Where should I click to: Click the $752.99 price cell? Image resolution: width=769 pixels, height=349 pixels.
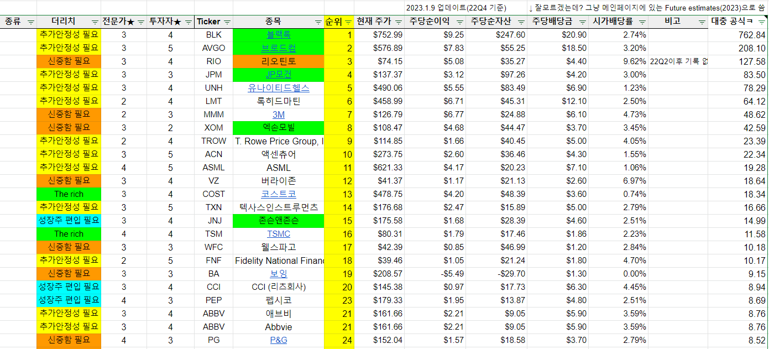click(379, 35)
